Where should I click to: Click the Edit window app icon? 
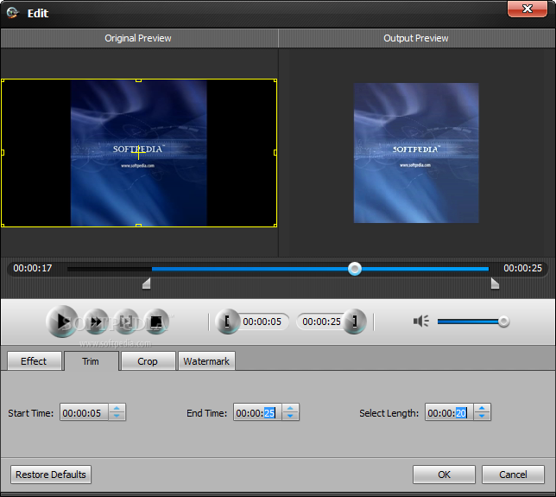[12, 13]
